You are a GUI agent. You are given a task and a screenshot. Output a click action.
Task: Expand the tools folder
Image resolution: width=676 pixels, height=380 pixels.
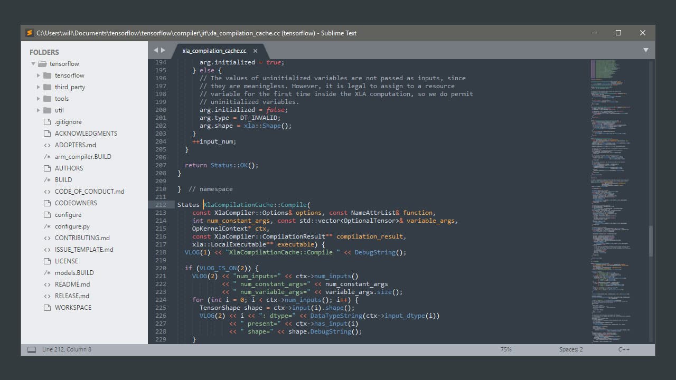tap(38, 98)
